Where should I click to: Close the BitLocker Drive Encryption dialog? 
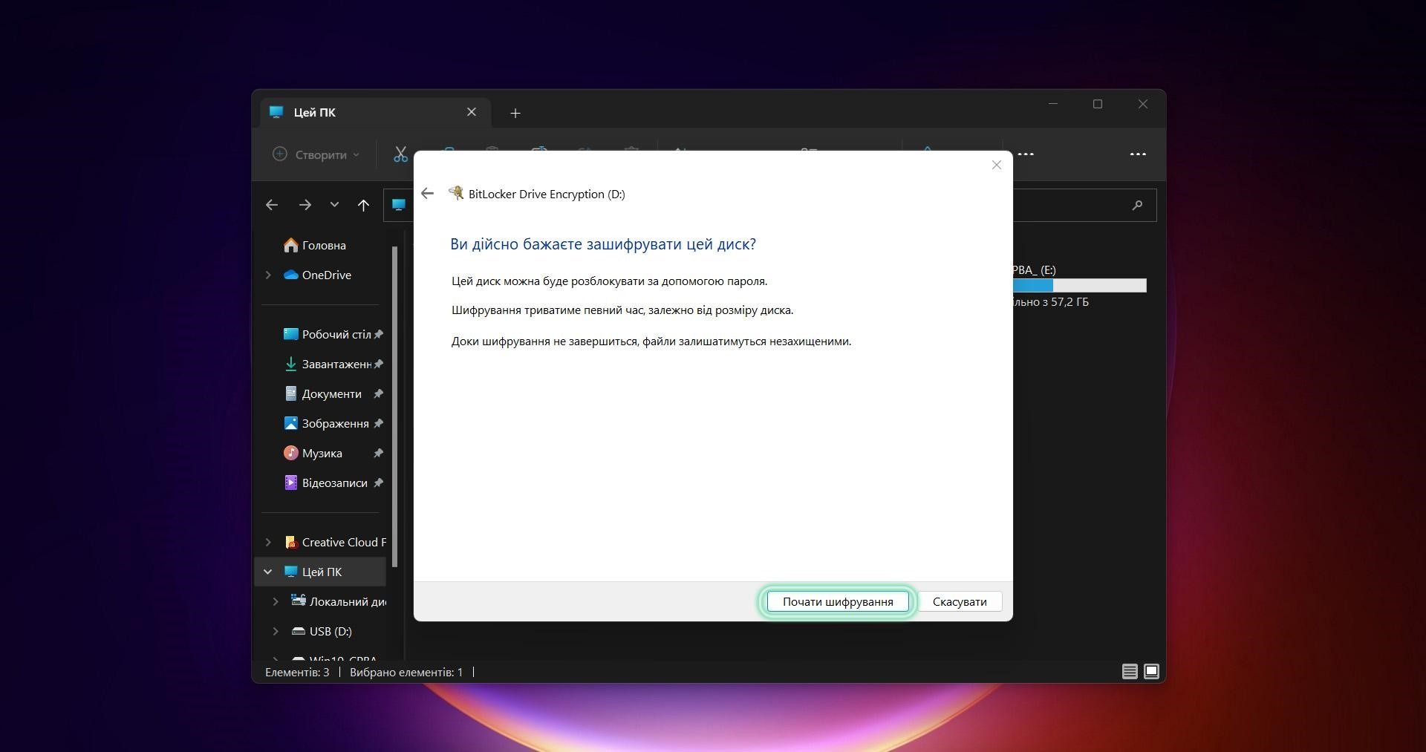tap(996, 165)
